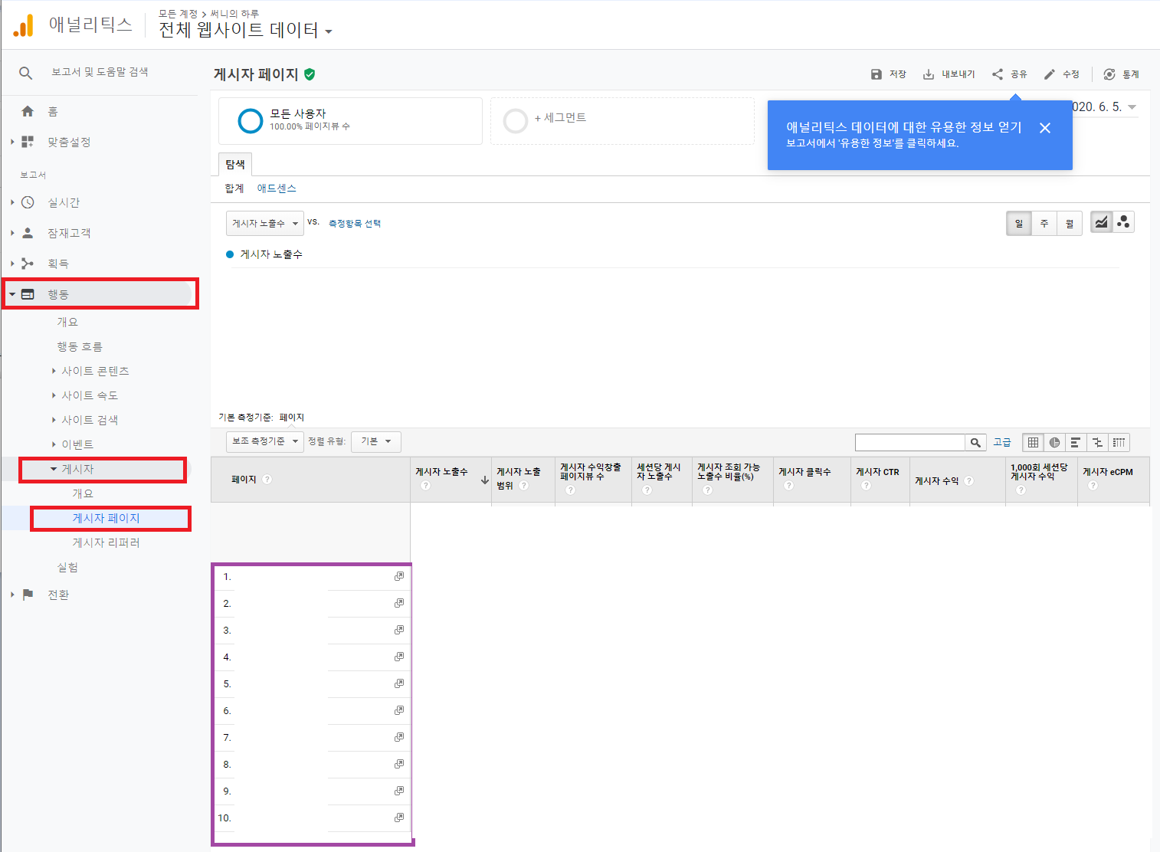
Task: Select the pivot table view icon
Action: coord(1119,442)
